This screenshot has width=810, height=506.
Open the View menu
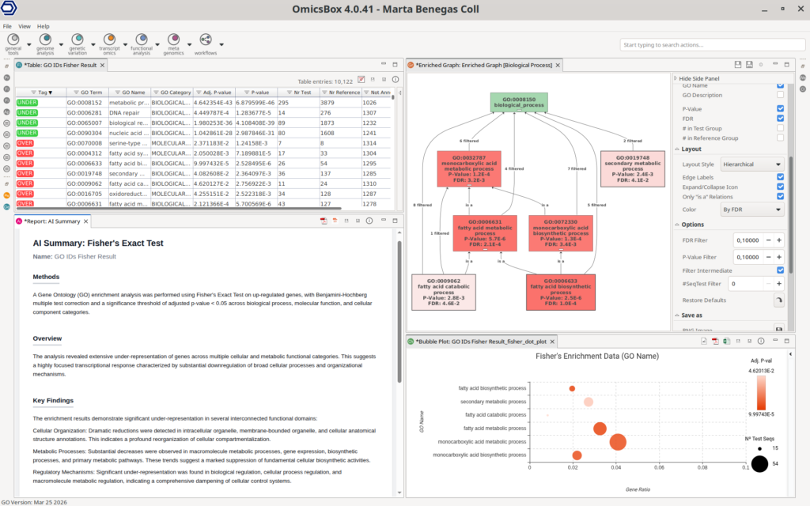[25, 26]
